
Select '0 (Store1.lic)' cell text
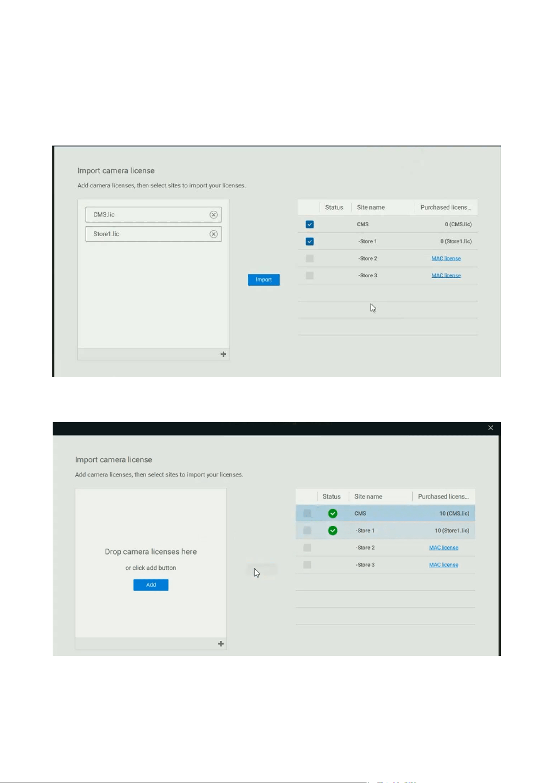coord(456,241)
